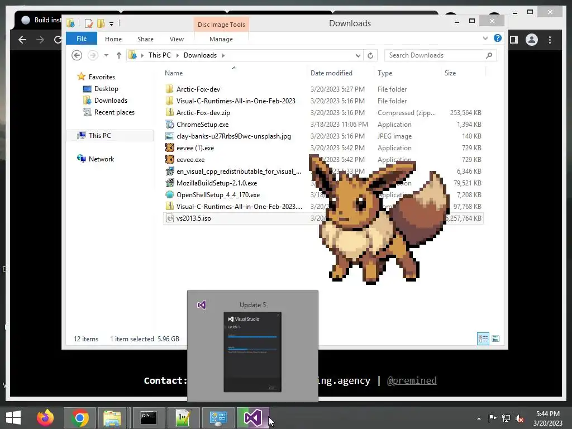Click the @premined link in Chrome
This screenshot has height=429, width=572.
click(x=412, y=380)
